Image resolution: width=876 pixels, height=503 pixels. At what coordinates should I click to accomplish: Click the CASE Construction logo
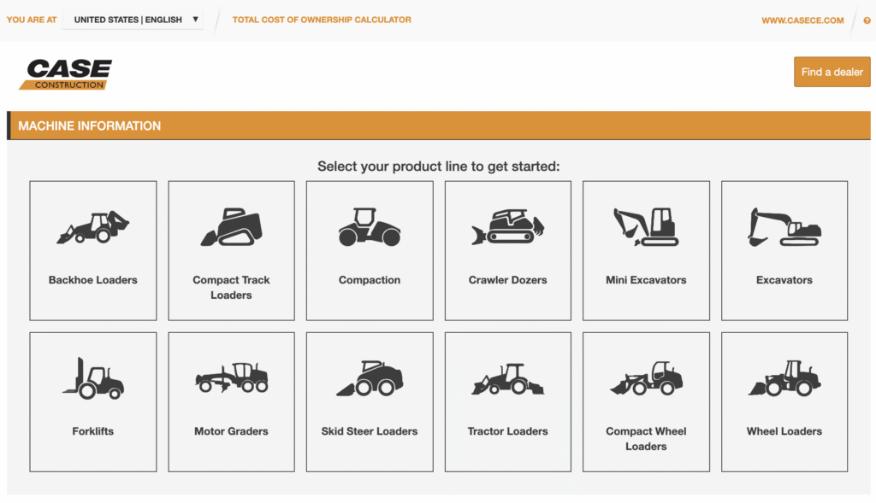click(x=67, y=74)
